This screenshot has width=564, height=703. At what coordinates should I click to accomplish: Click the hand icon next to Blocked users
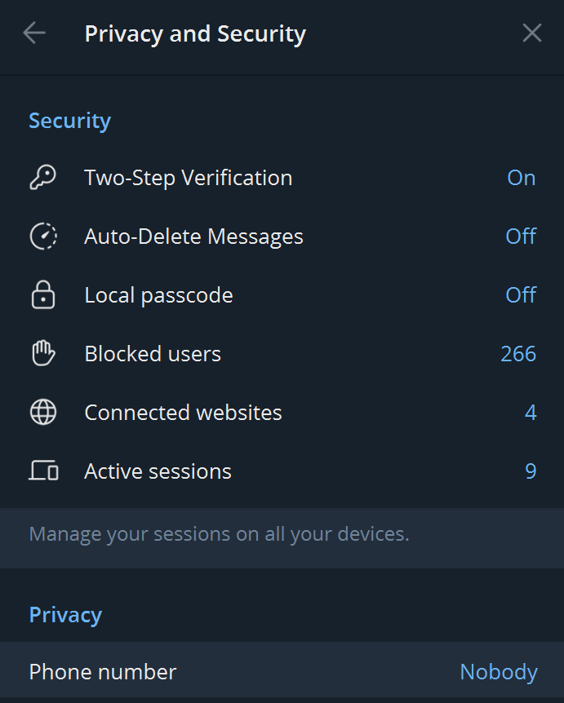pyautogui.click(x=42, y=353)
